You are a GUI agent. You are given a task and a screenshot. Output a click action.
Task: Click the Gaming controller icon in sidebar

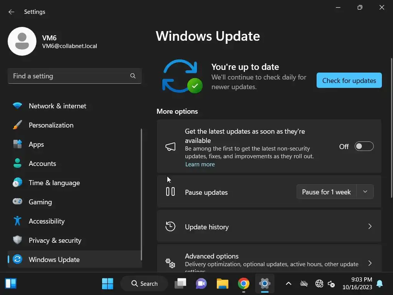tap(17, 201)
